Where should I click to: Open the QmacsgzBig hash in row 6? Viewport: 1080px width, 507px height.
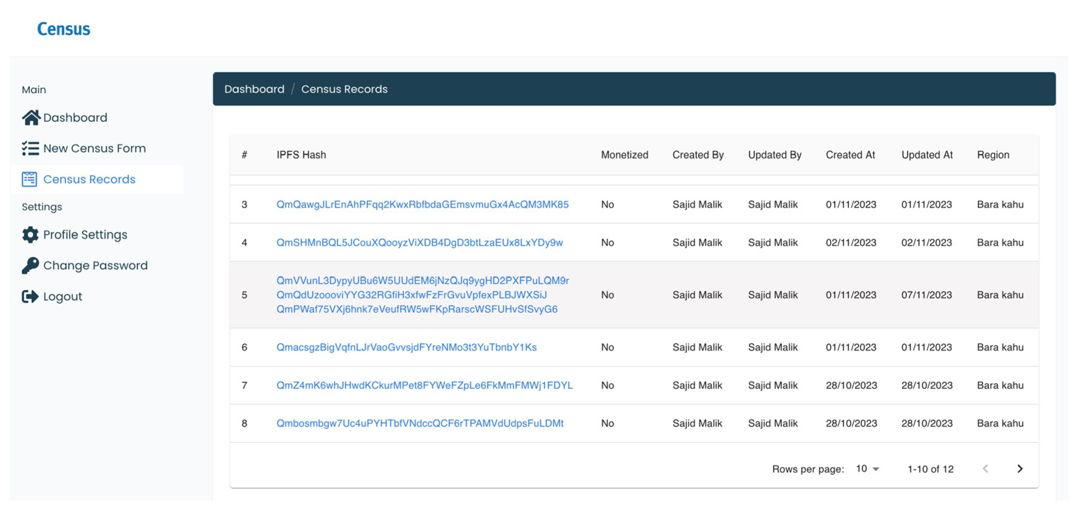[406, 347]
